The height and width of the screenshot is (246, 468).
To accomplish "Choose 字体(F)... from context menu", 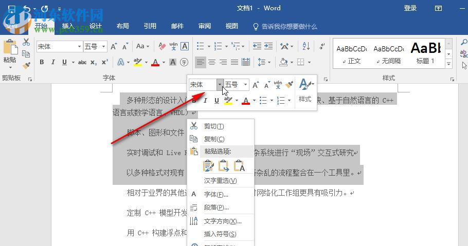I will click(x=221, y=195).
